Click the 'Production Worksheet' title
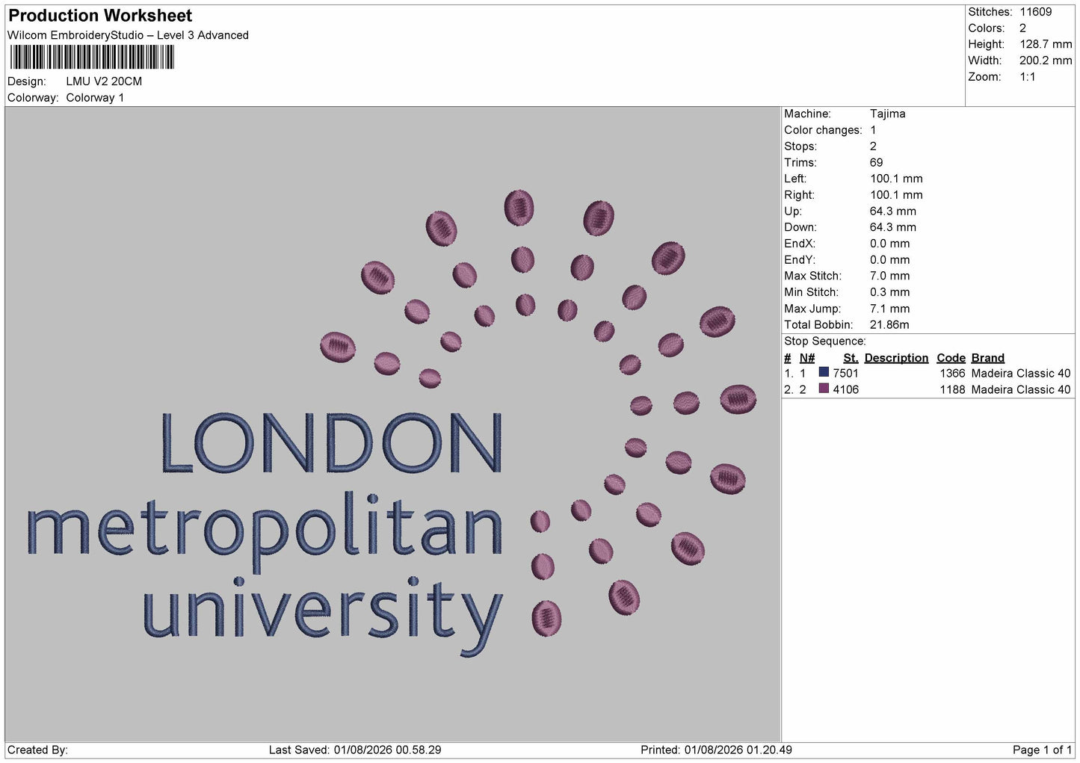 click(x=100, y=16)
